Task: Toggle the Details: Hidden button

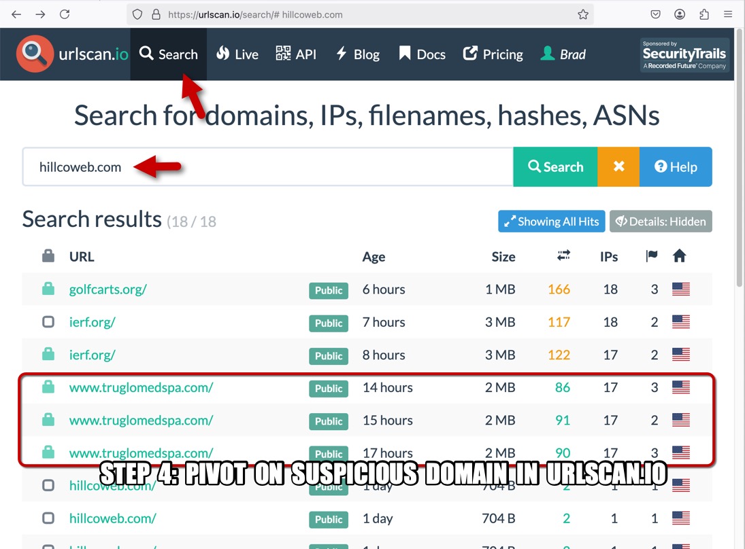Action: [661, 221]
